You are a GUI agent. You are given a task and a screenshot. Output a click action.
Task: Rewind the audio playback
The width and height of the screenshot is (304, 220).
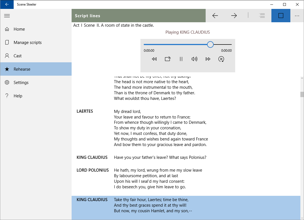[x=154, y=59]
